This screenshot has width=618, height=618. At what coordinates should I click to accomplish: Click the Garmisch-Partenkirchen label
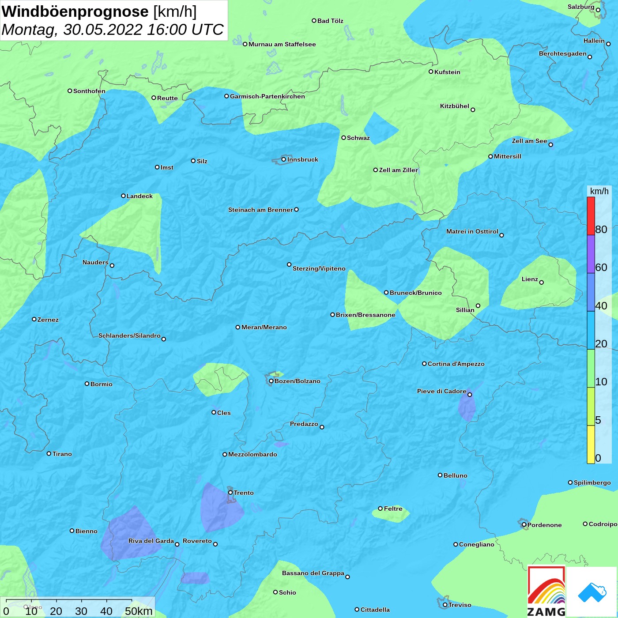pos(268,96)
